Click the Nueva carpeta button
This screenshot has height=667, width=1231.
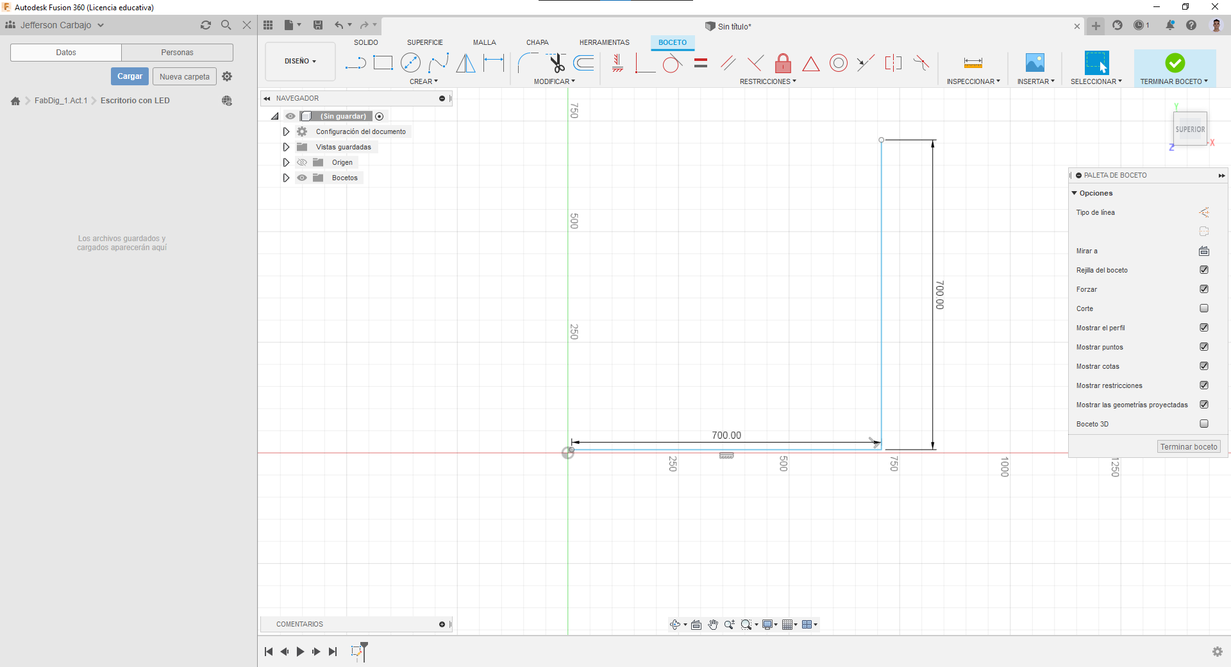[x=185, y=76]
